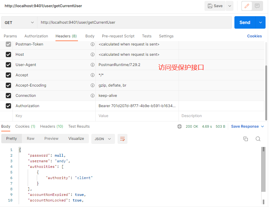Open the request Authorization tab
Image resolution: width=269 pixels, height=208 pixels.
[x=36, y=36]
